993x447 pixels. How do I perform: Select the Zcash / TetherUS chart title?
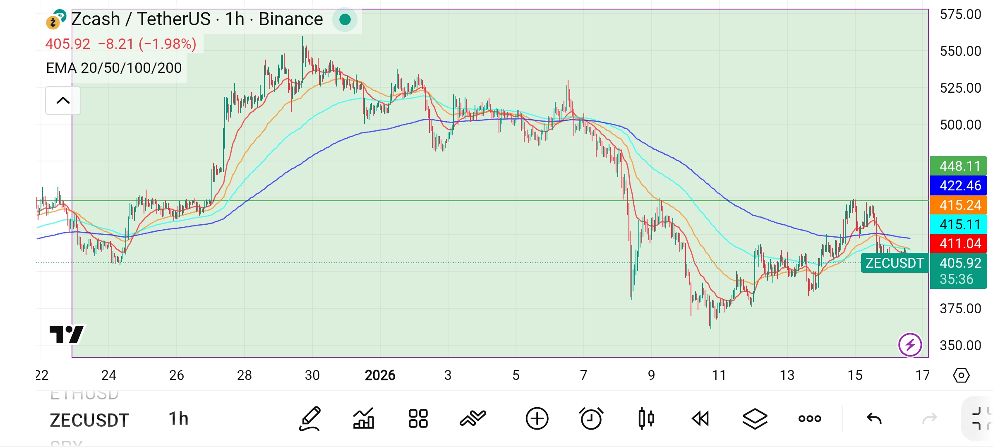(x=197, y=19)
